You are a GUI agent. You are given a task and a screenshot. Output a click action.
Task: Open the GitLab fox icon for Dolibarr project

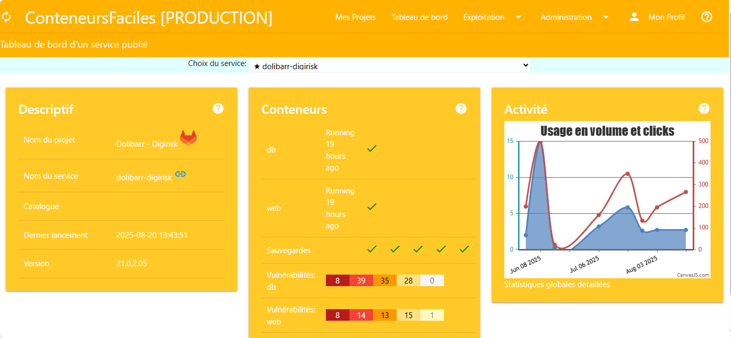tap(188, 138)
